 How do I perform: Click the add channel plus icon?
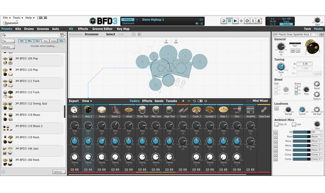pos(183,101)
